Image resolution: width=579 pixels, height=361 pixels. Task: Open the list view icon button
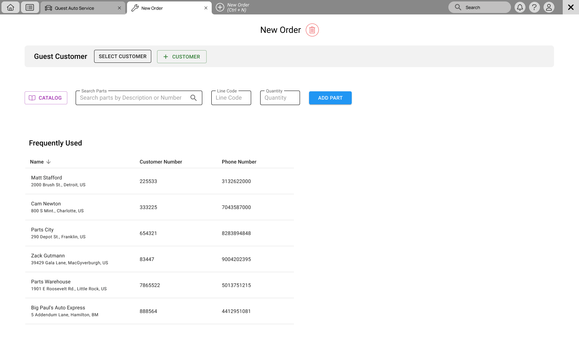tap(30, 7)
